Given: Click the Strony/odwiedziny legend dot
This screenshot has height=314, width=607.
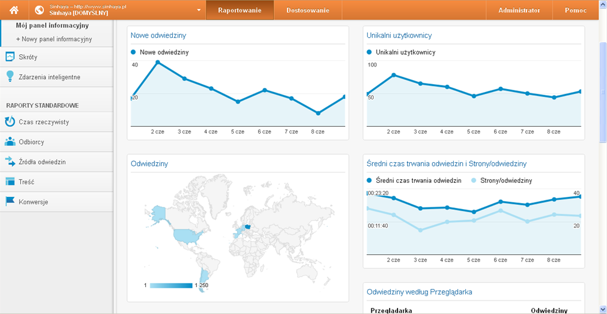Looking at the screenshot, I should point(474,180).
